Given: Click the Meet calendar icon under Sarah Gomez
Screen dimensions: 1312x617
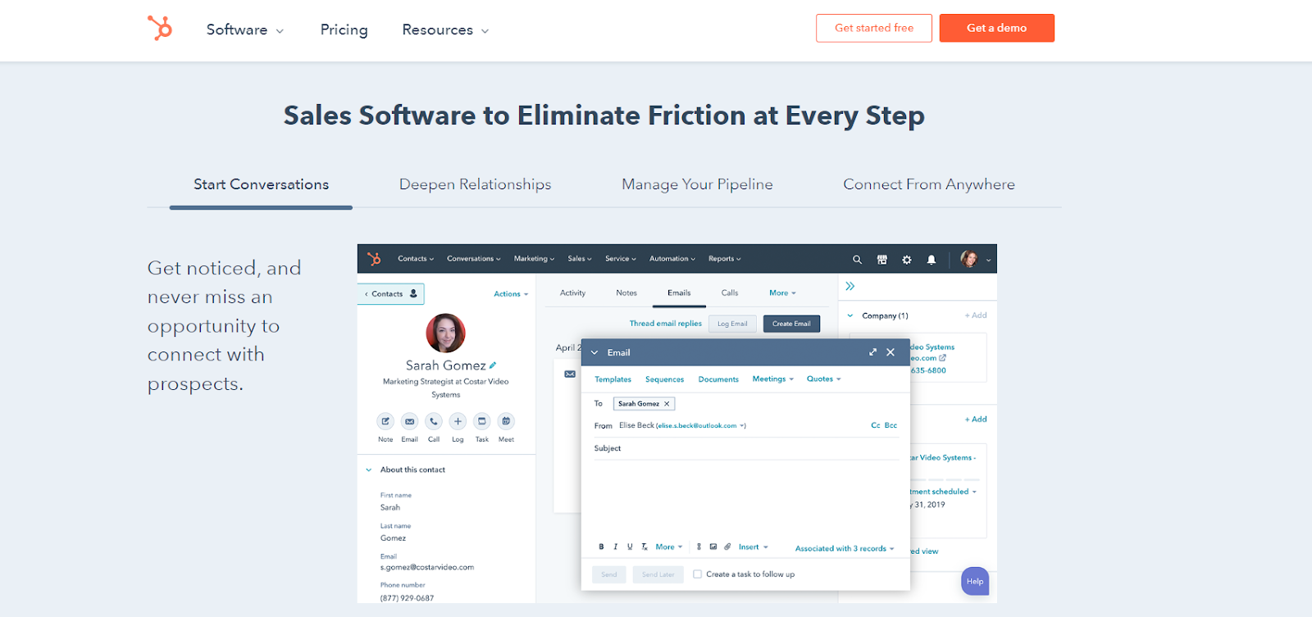Looking at the screenshot, I should coord(506,421).
